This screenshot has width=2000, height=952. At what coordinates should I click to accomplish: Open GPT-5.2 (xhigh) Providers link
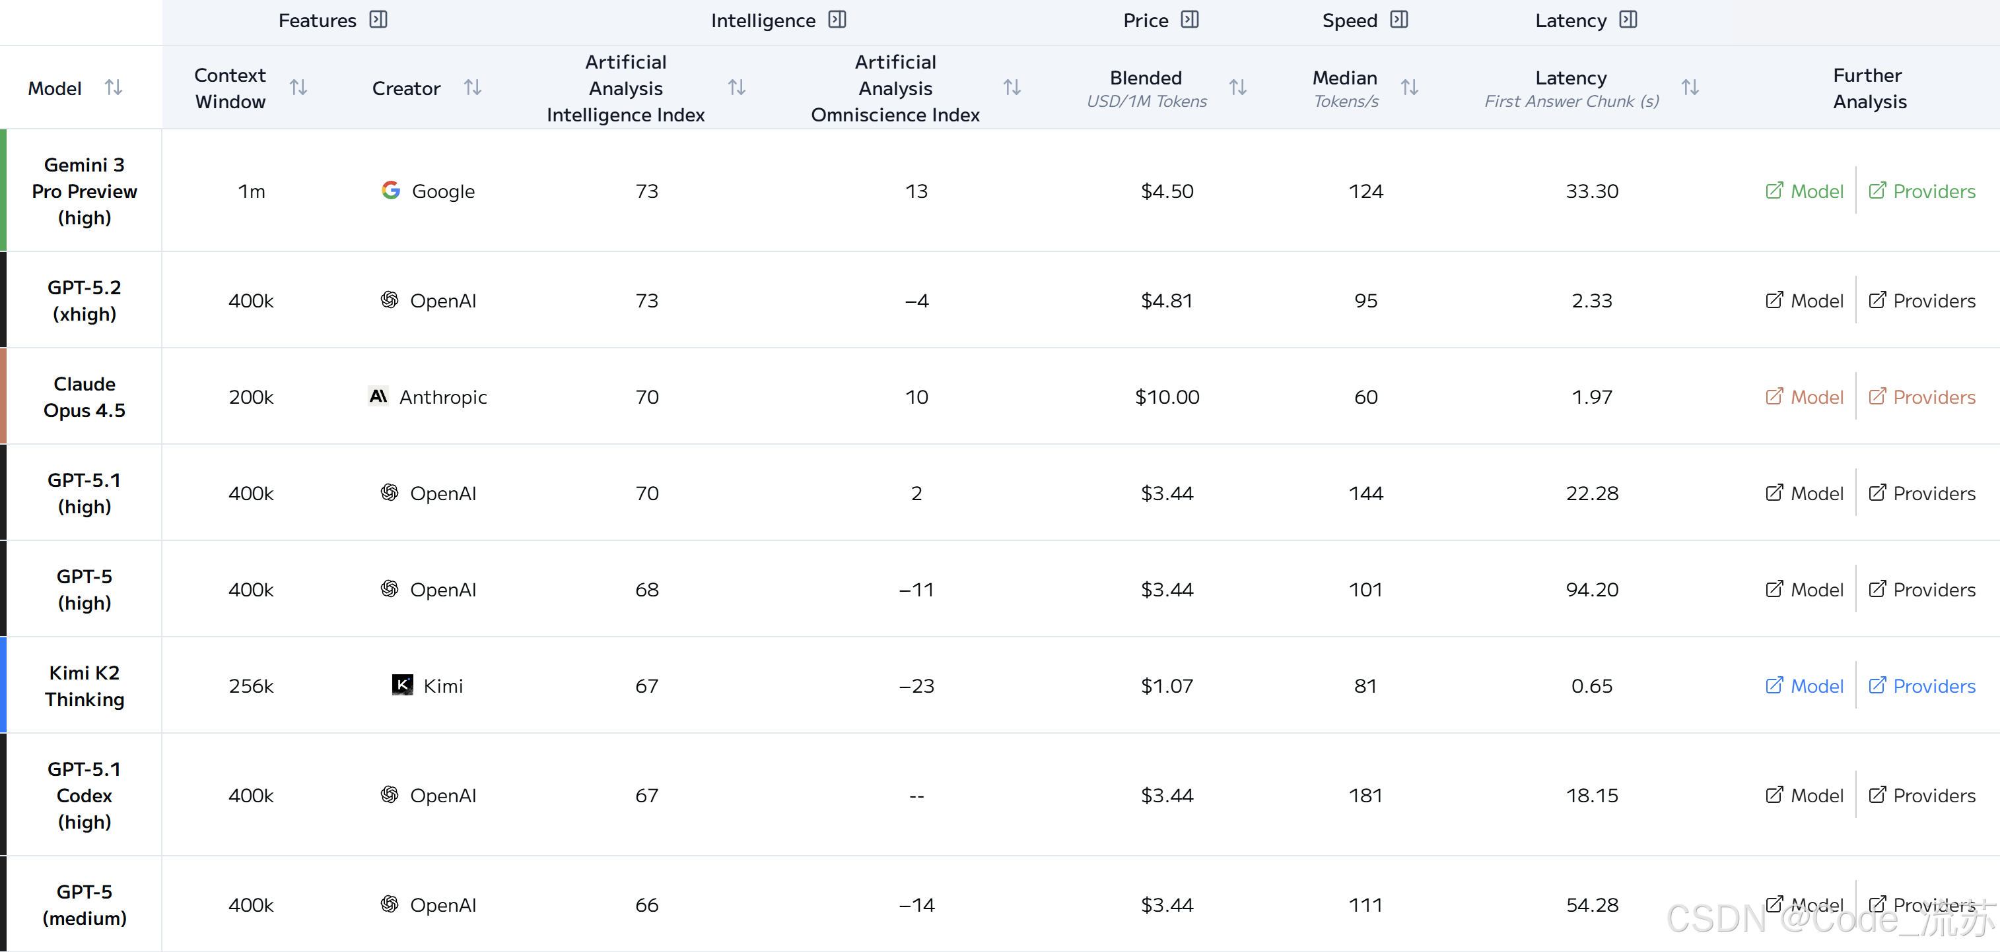tap(1921, 300)
